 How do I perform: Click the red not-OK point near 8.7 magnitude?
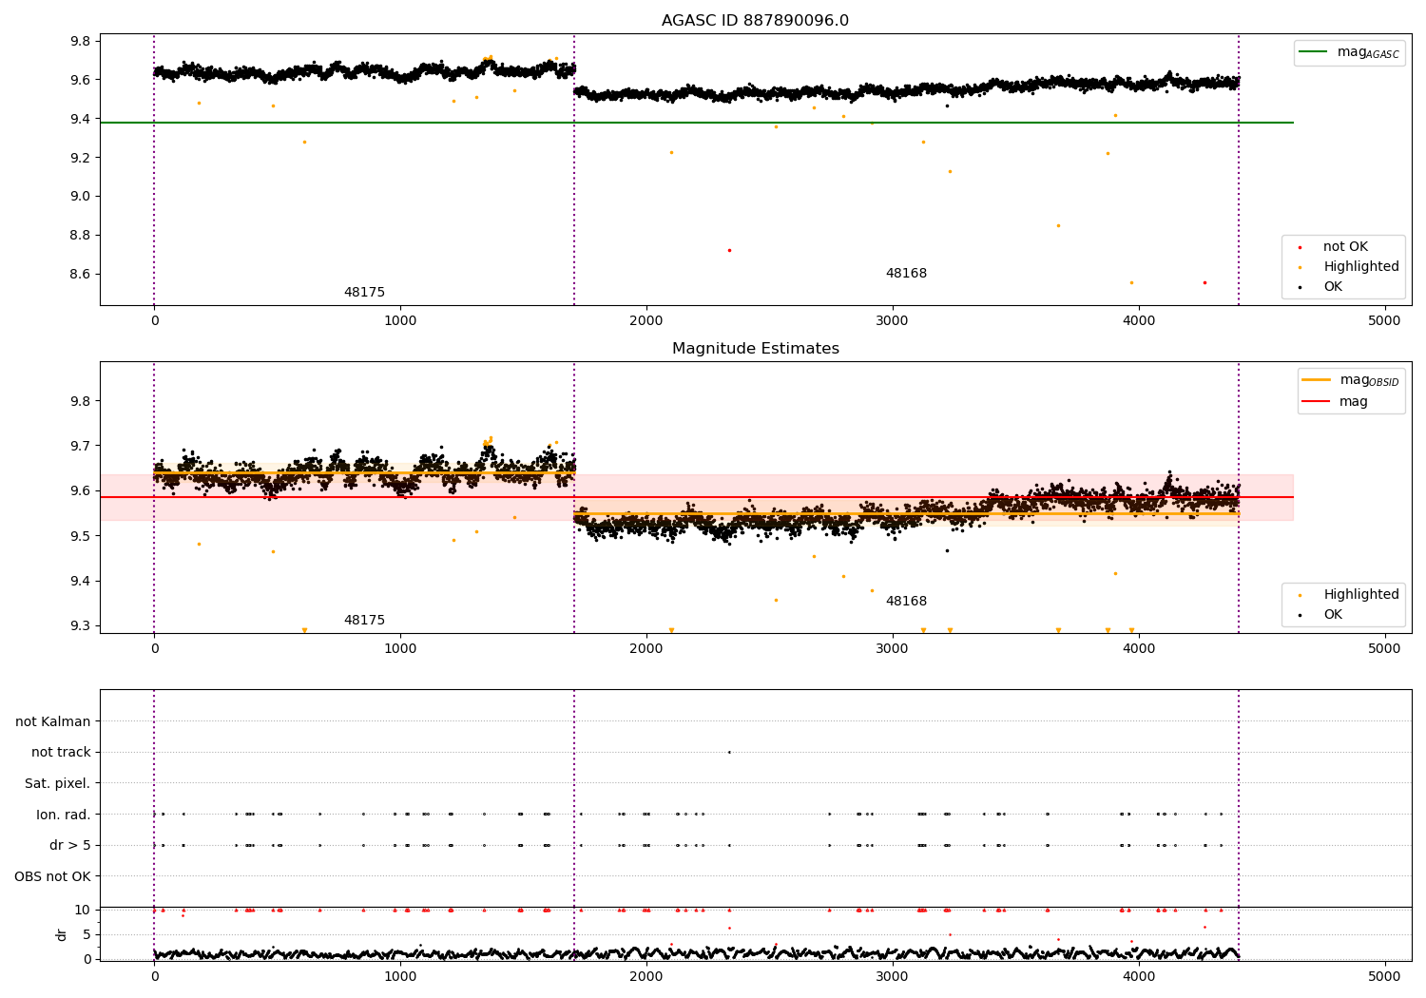coord(729,250)
